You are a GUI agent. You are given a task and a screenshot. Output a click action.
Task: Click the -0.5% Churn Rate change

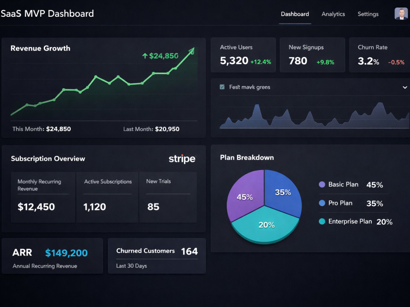pyautogui.click(x=396, y=62)
